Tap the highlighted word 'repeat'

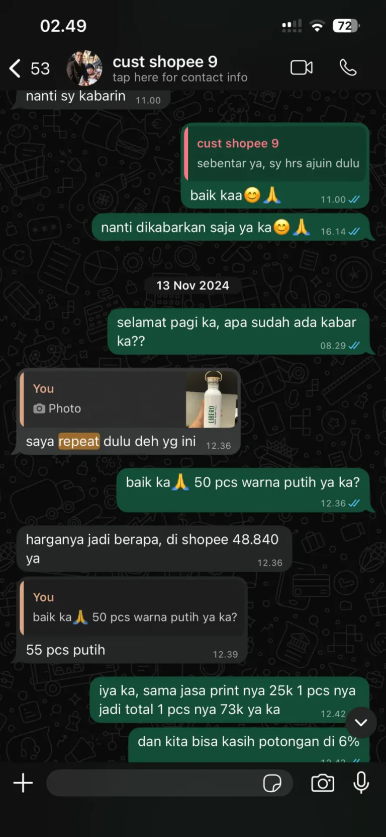79,441
